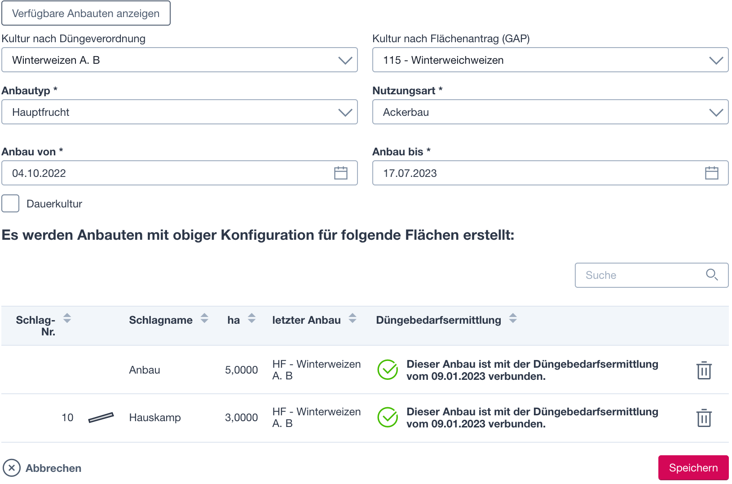Sort table by Schlag-Nr. column
The image size is (732, 484).
[67, 318]
